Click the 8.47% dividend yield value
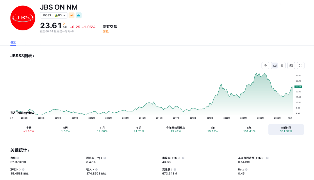The height and width of the screenshot is (180, 314). 91,162
